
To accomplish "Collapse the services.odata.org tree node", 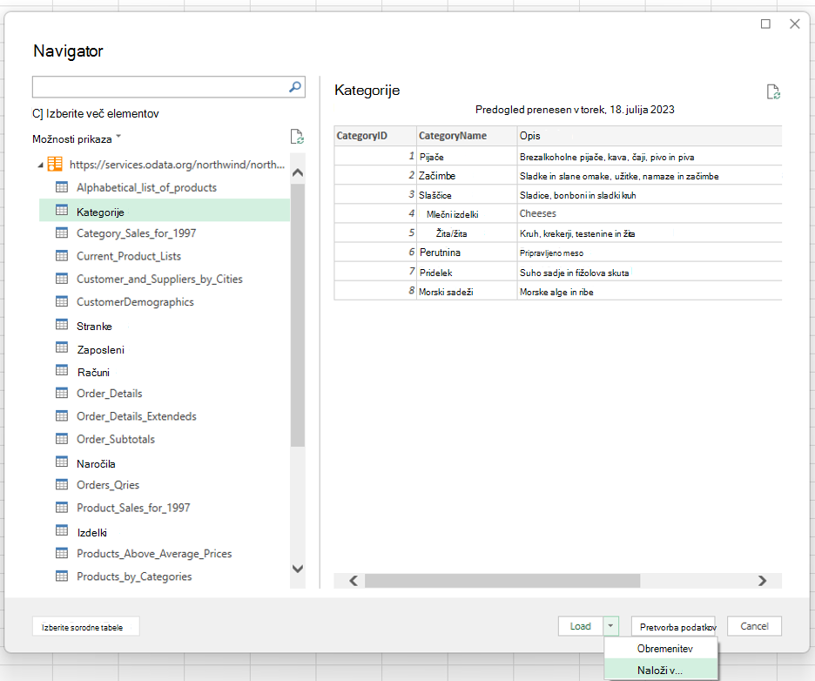I will [x=41, y=165].
